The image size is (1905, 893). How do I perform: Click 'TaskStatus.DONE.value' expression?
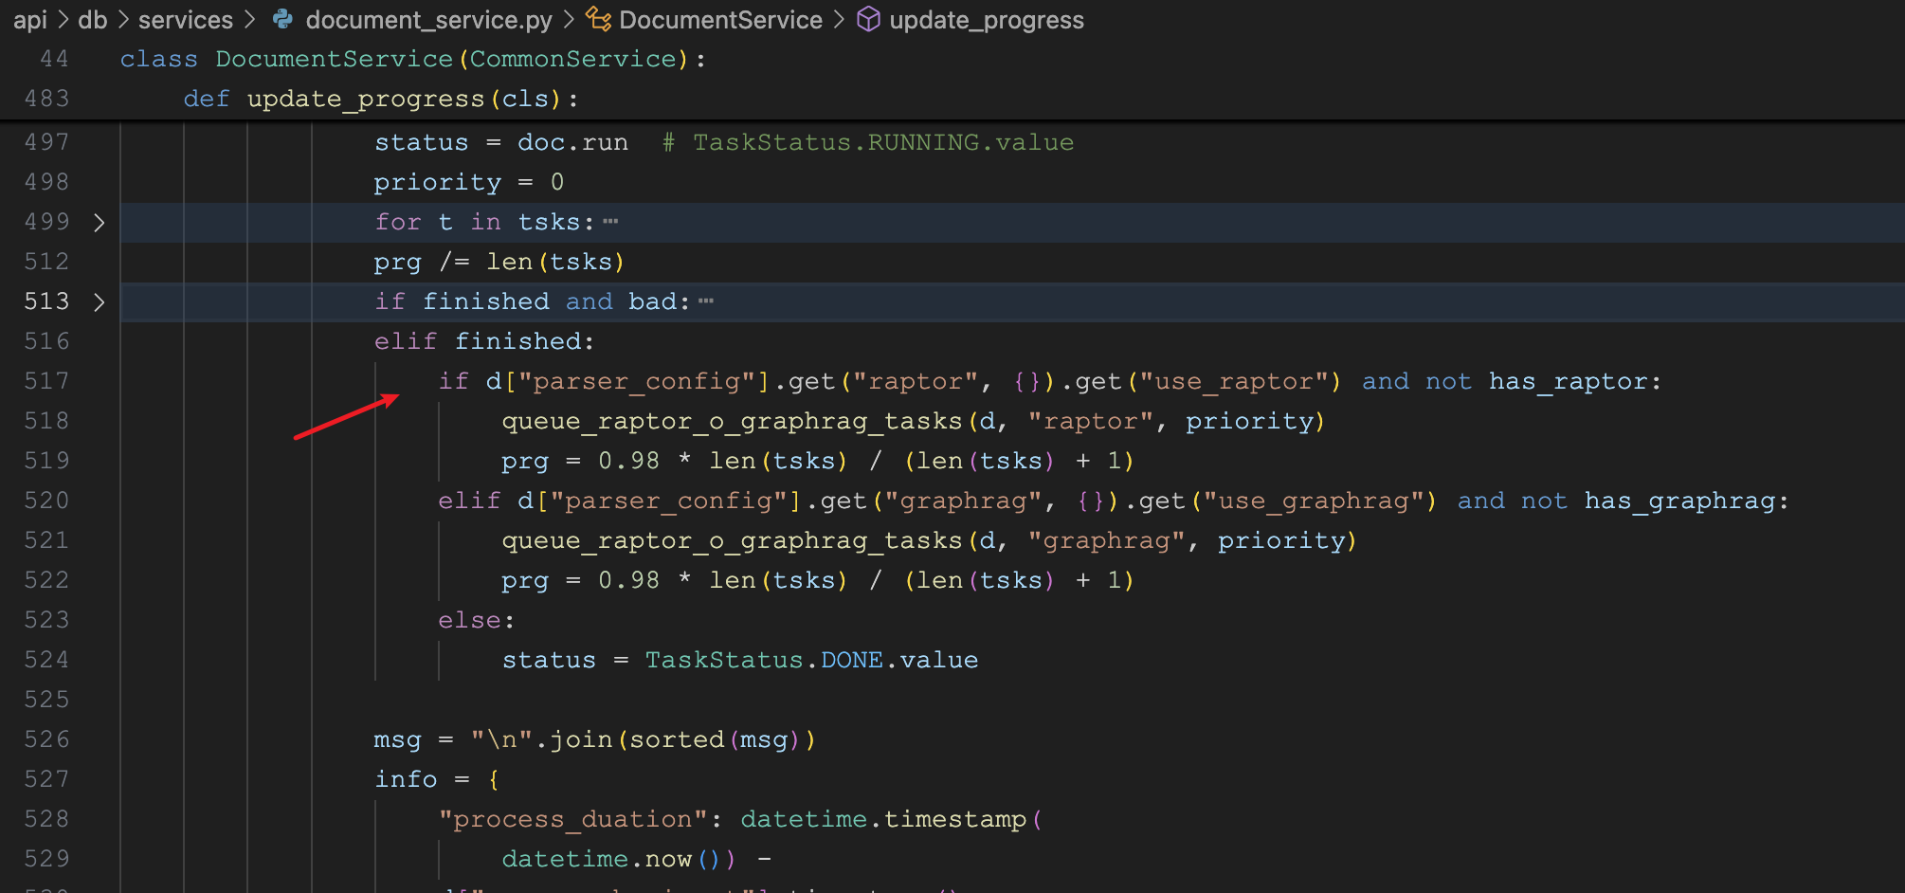pyautogui.click(x=811, y=660)
